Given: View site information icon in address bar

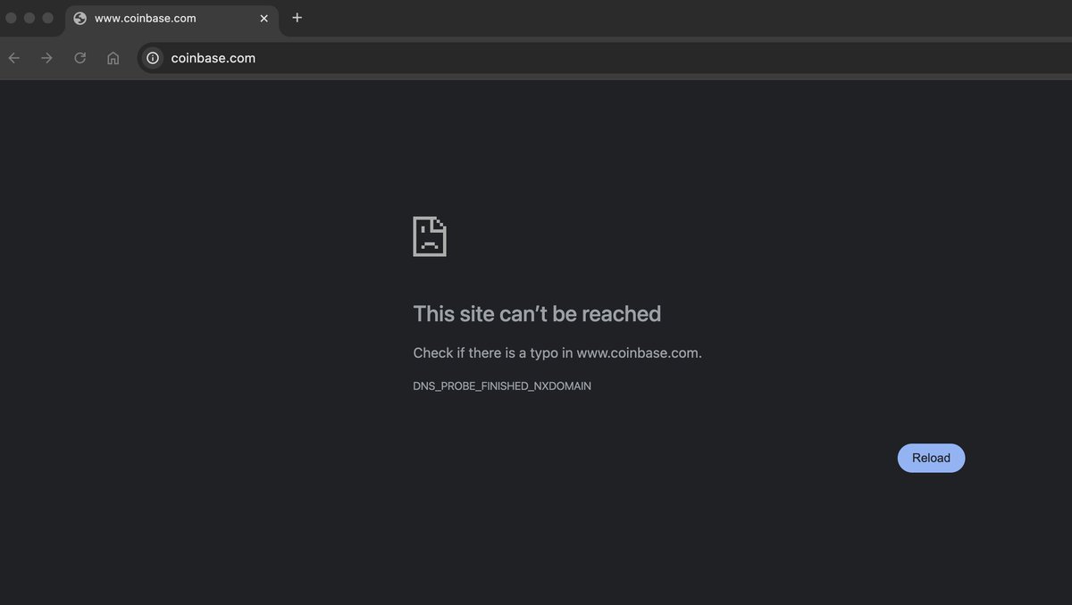Looking at the screenshot, I should [x=153, y=58].
